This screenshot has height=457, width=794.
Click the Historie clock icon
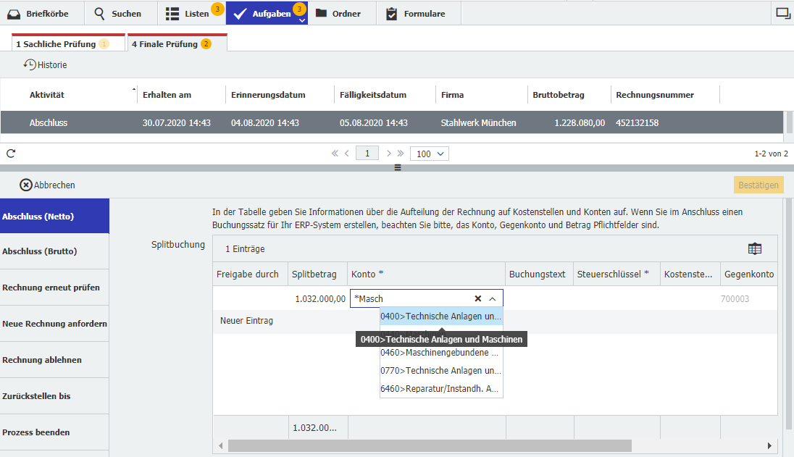pyautogui.click(x=30, y=65)
